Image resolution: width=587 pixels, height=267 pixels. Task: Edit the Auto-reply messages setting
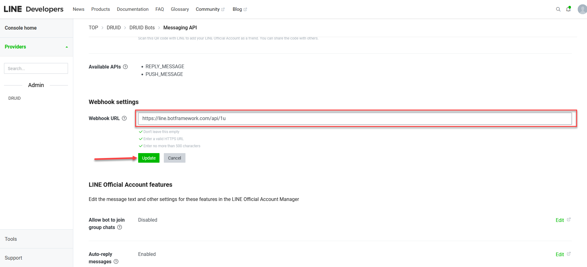(560, 254)
